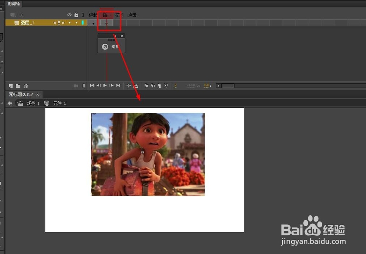Select the 弹起 (Up) frame
This screenshot has width=366, height=254.
coord(93,15)
